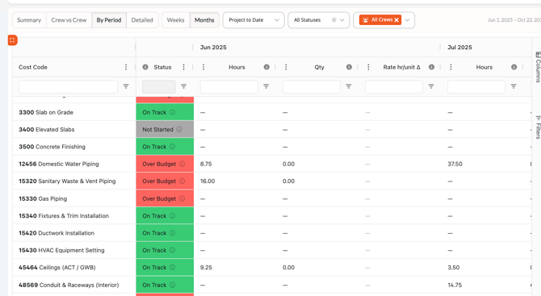Click info icon beside Rate hr/unit header
This screenshot has width=541, height=296.
click(x=431, y=67)
